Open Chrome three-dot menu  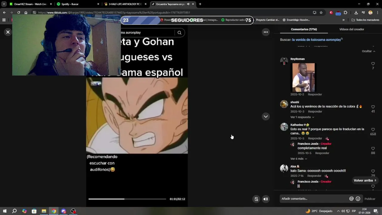point(378,13)
